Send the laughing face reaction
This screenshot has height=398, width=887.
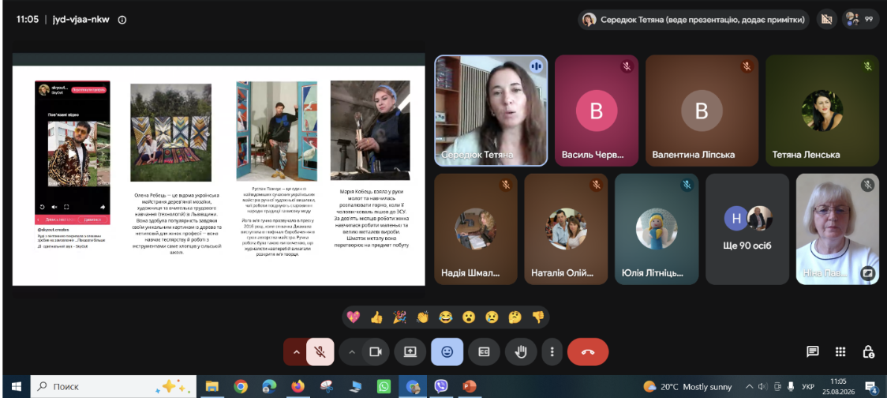(445, 317)
